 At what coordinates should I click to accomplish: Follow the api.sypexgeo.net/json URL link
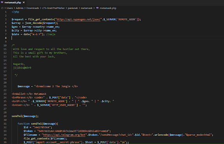click(x=78, y=19)
